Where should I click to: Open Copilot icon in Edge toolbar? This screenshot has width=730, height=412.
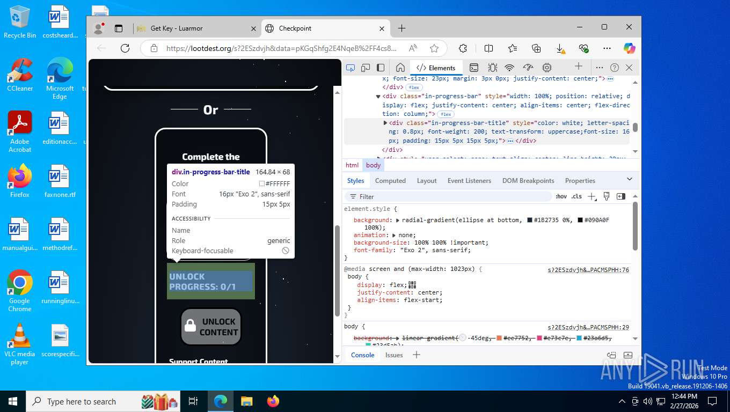(x=630, y=48)
